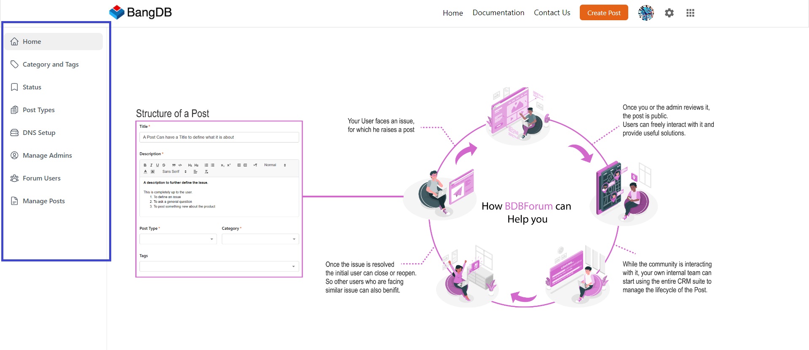Open settings gear icon

pyautogui.click(x=669, y=13)
